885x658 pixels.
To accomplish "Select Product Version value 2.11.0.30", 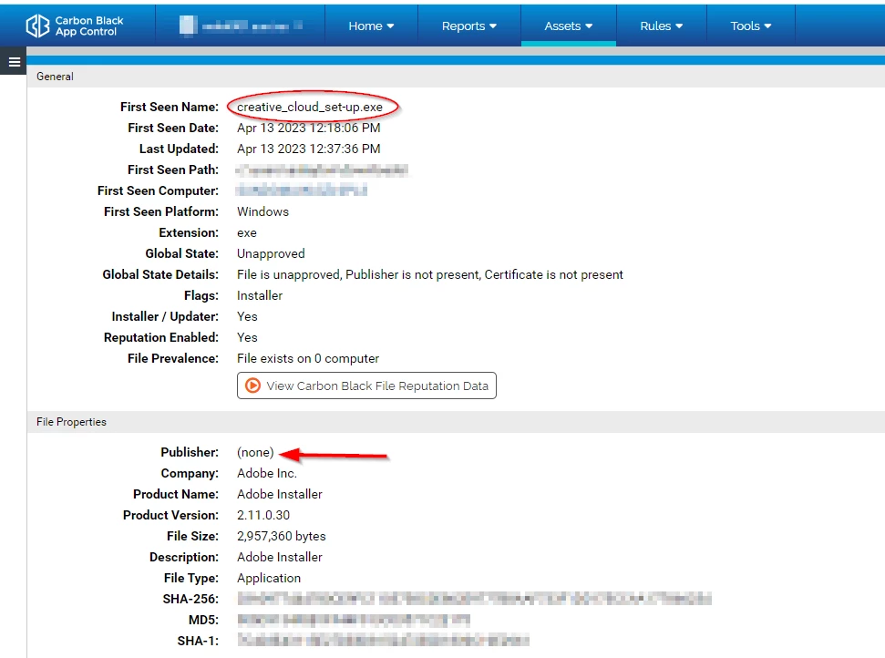I will click(263, 515).
